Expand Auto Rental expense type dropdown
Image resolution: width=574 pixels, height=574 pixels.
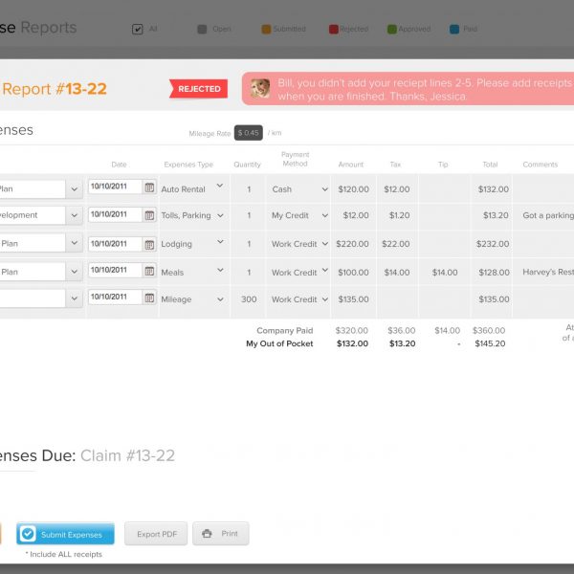(x=220, y=186)
